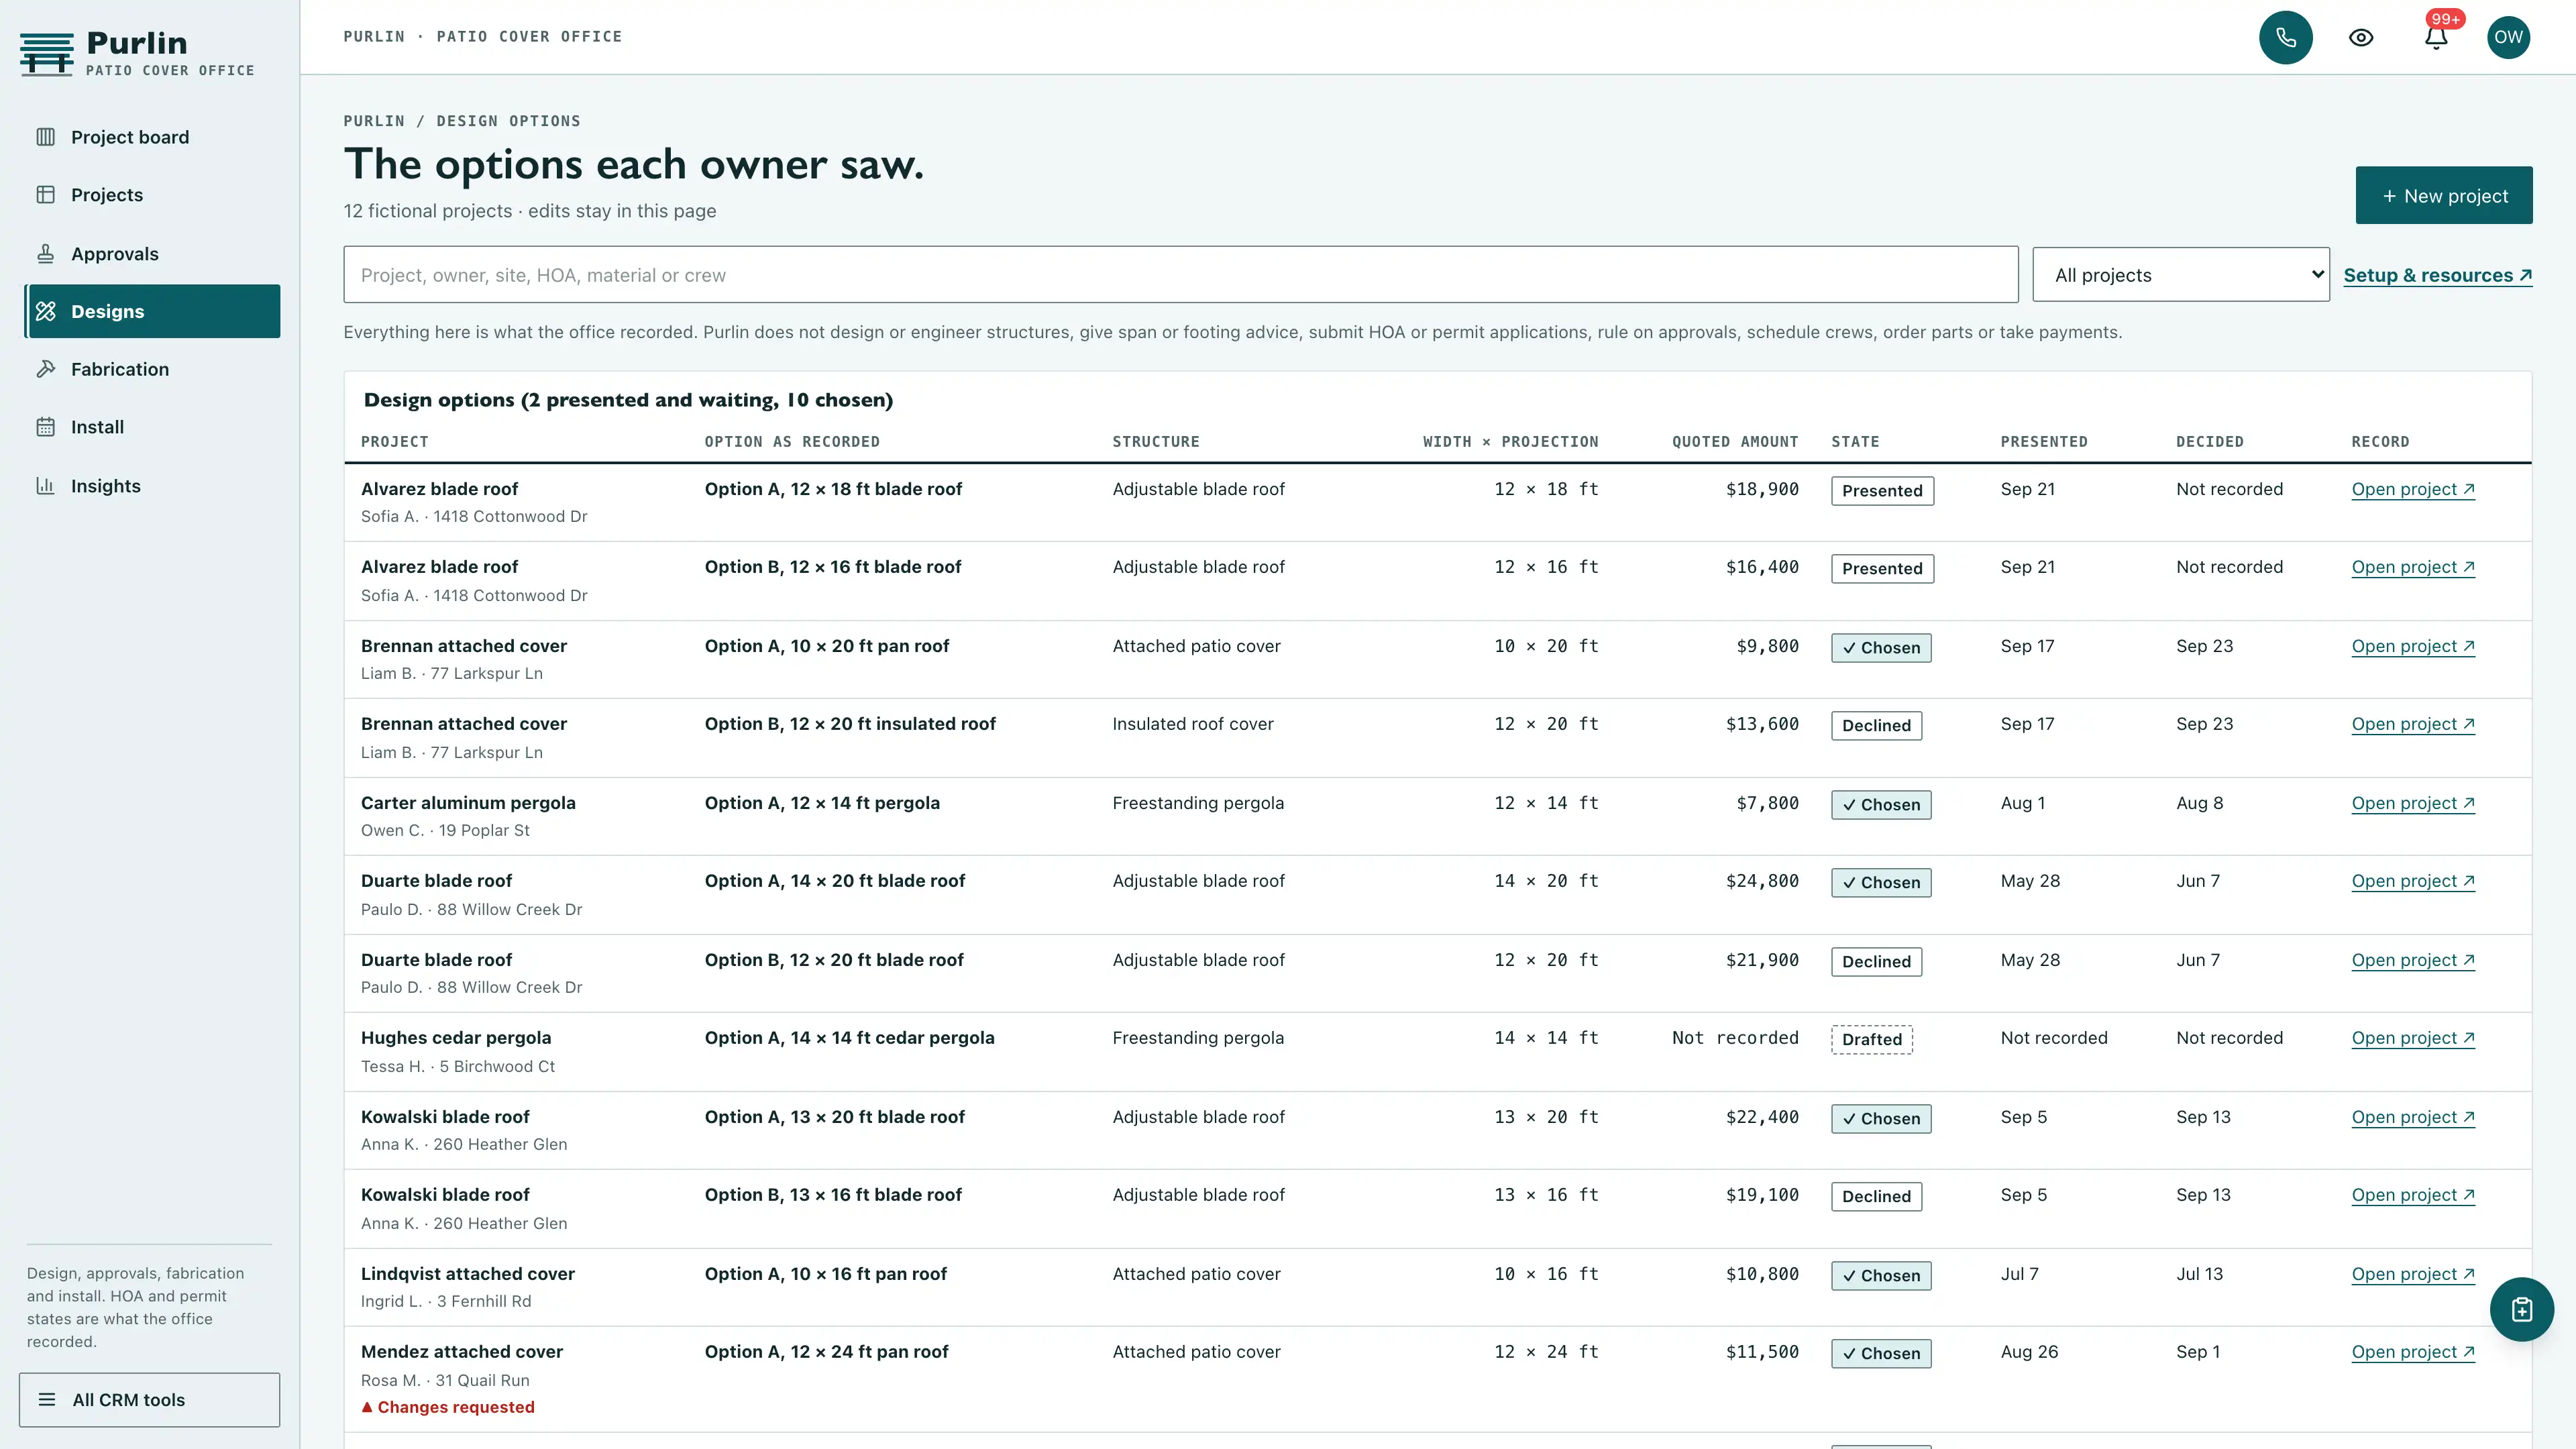Select the Approvals stamp icon

tap(46, 253)
